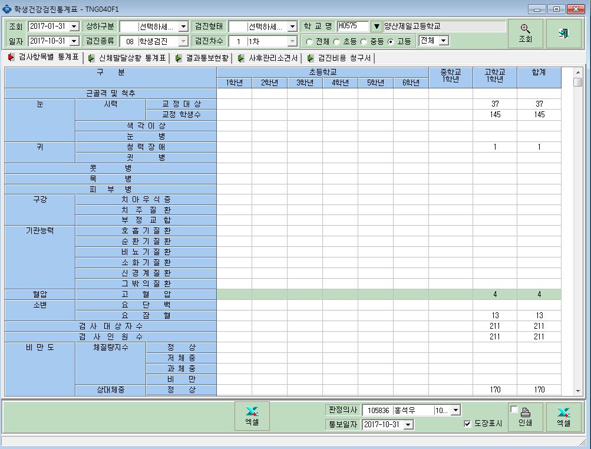Open the start date 2017-01-31 picker
591x449 pixels.
[x=74, y=27]
